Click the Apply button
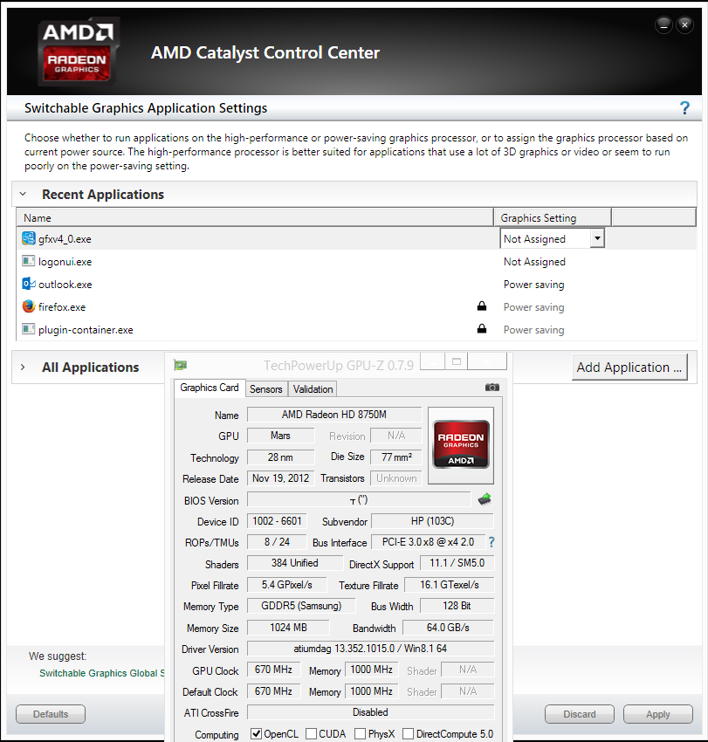This screenshot has height=742, width=708. (x=658, y=713)
